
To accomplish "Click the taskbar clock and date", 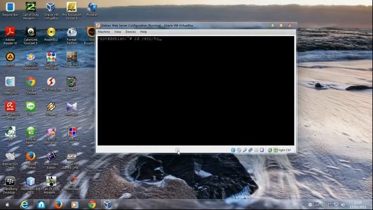I will (x=358, y=205).
